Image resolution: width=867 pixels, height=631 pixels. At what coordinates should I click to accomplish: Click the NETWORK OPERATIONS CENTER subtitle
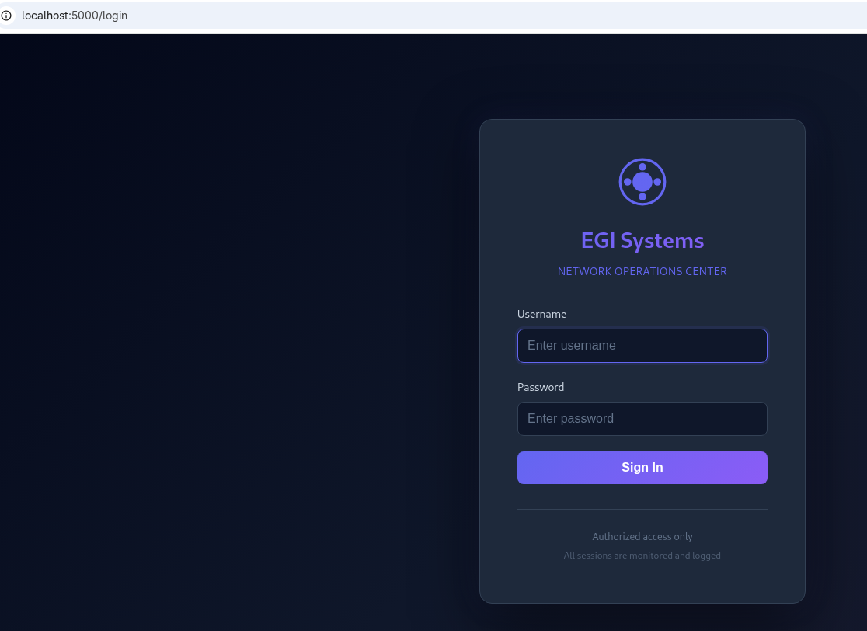[642, 271]
